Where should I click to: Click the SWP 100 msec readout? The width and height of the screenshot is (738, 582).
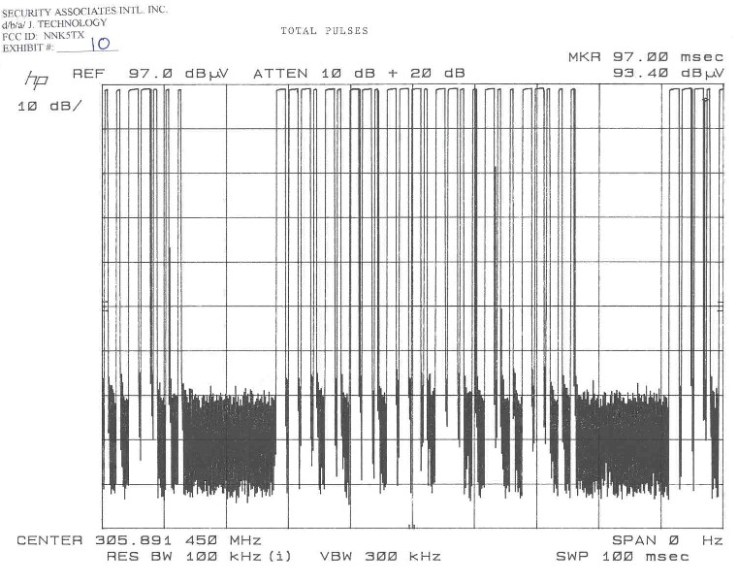point(622,557)
